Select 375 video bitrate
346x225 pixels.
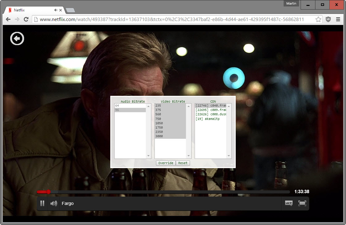[170, 110]
